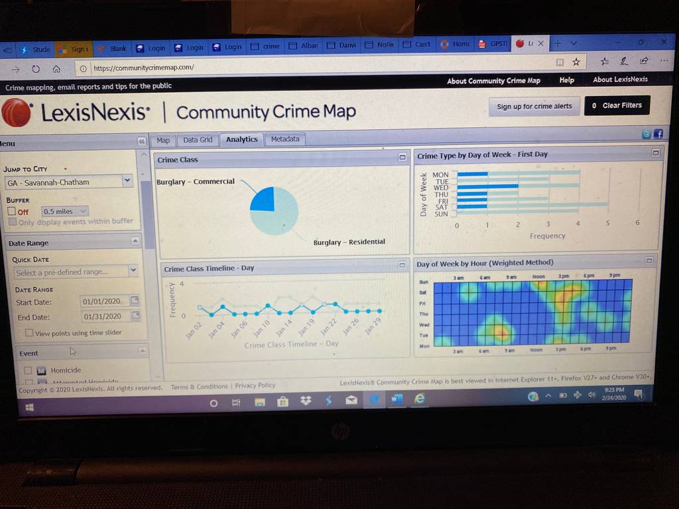
Task: Open the pre-defined range dropdown
Action: click(x=133, y=270)
